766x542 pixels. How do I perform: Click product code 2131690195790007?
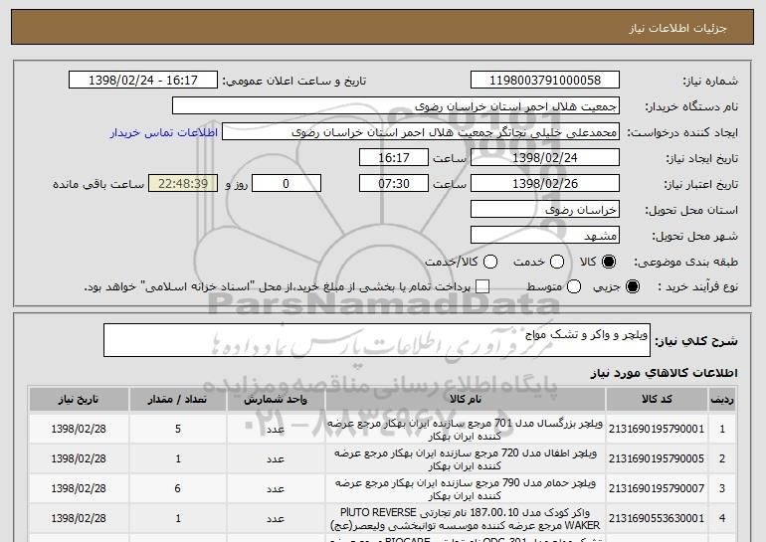click(657, 488)
